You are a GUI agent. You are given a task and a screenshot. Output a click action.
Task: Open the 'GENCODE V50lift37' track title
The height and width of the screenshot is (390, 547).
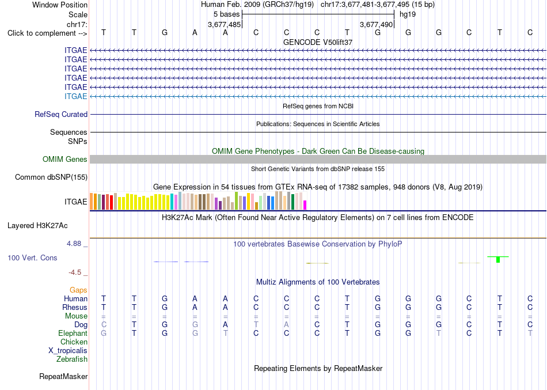318,42
